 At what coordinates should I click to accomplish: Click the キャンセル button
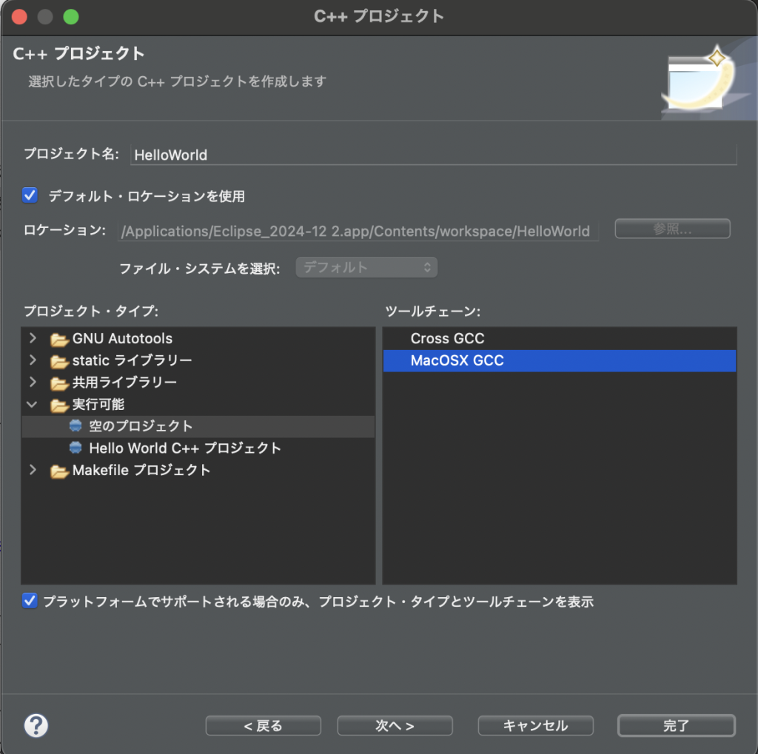(535, 725)
